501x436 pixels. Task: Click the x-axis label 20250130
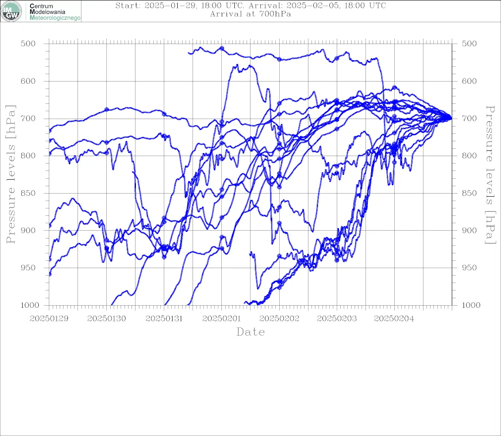[106, 319]
